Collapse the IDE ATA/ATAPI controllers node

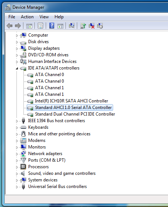coord(17,68)
